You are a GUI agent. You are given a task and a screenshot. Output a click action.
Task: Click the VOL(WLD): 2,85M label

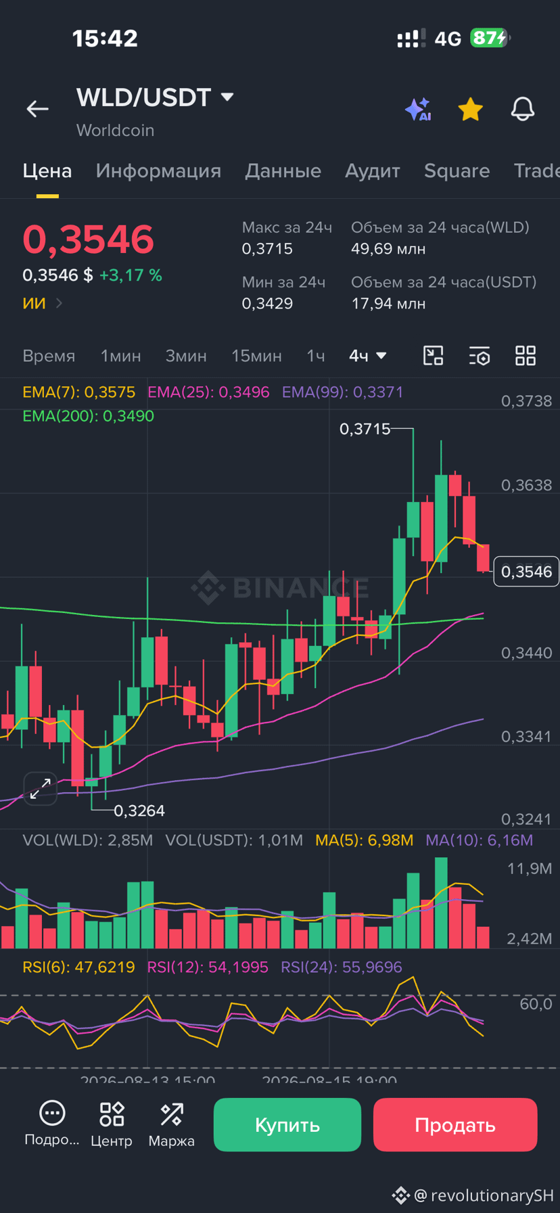pos(87,840)
